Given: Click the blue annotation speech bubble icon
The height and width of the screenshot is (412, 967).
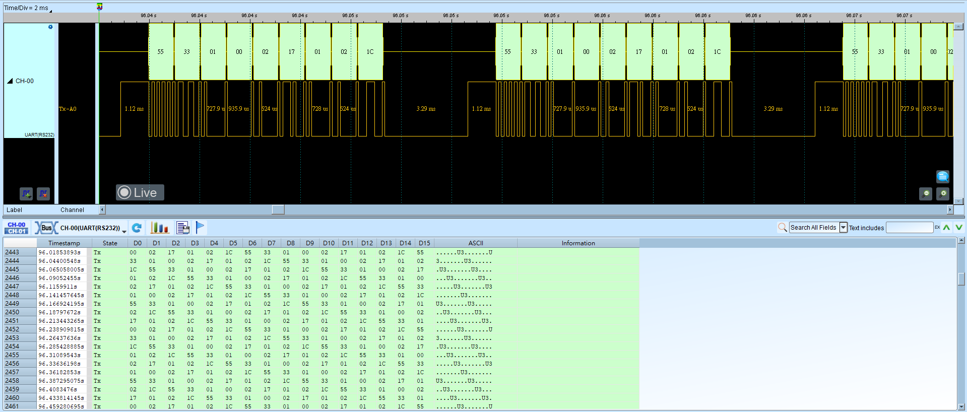Looking at the screenshot, I should click(x=942, y=176).
